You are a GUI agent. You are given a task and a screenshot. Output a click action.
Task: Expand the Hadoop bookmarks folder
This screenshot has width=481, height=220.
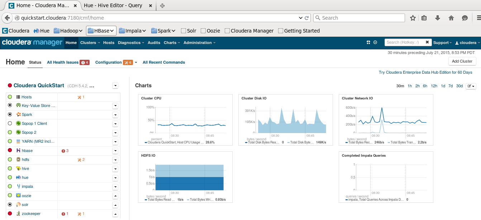(68, 31)
